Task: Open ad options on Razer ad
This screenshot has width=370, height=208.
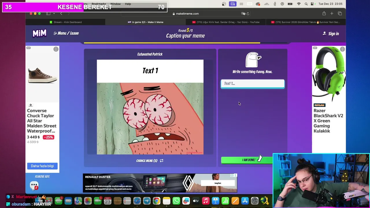Action: (342, 49)
